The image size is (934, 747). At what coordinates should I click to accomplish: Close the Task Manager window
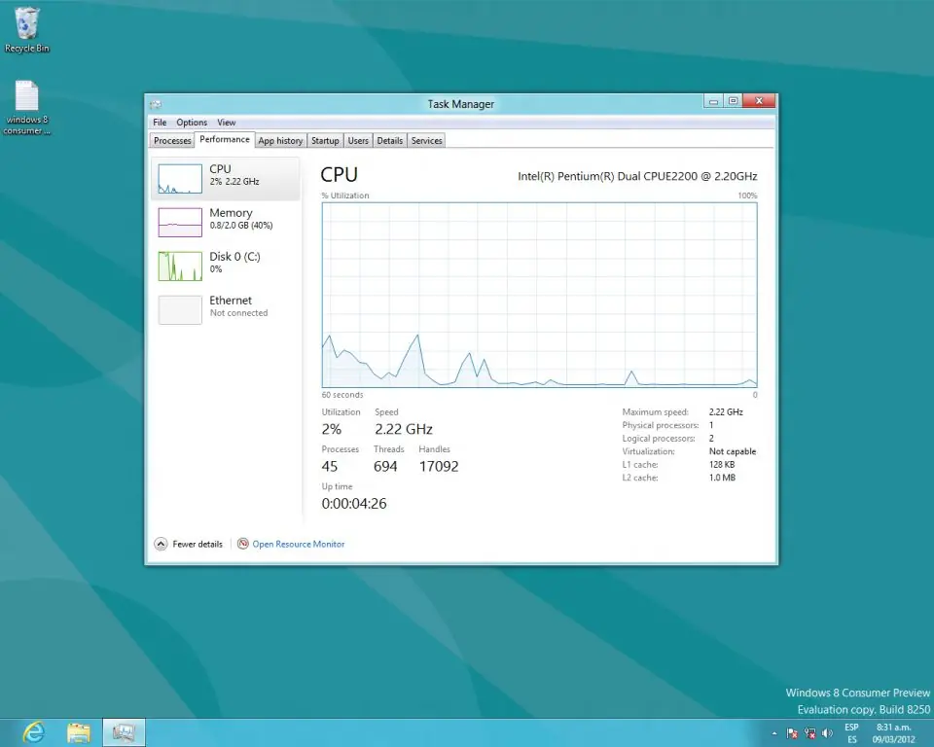click(x=759, y=101)
